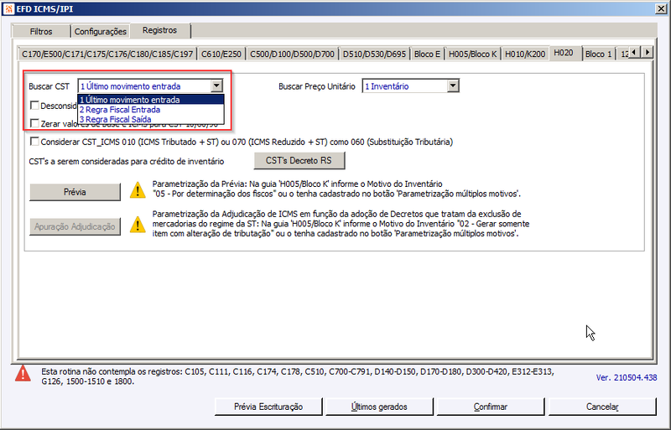Open the Filtros tab

pyautogui.click(x=41, y=31)
